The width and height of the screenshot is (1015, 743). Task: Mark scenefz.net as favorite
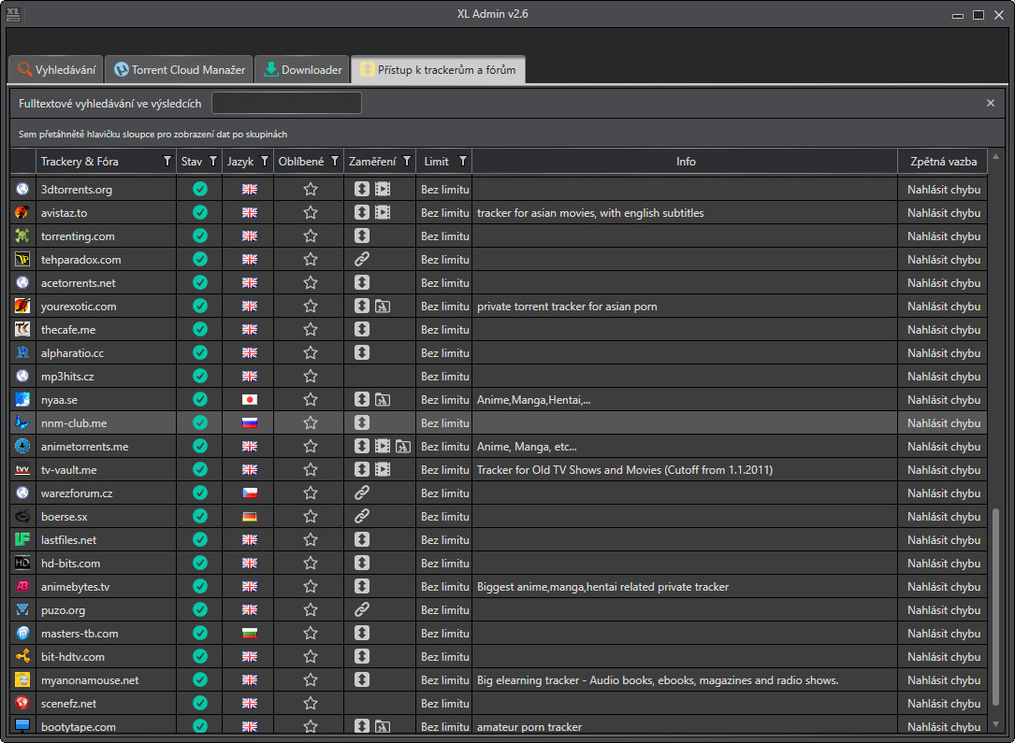(311, 704)
